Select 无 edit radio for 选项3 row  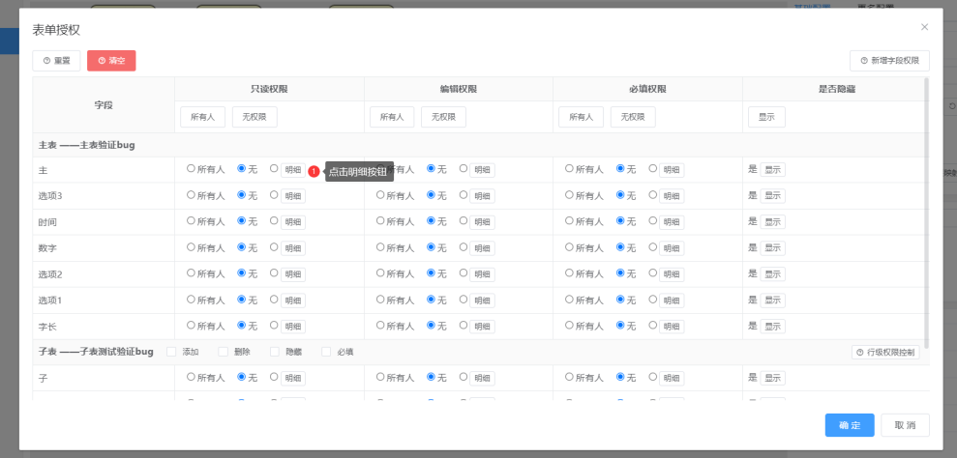(432, 195)
